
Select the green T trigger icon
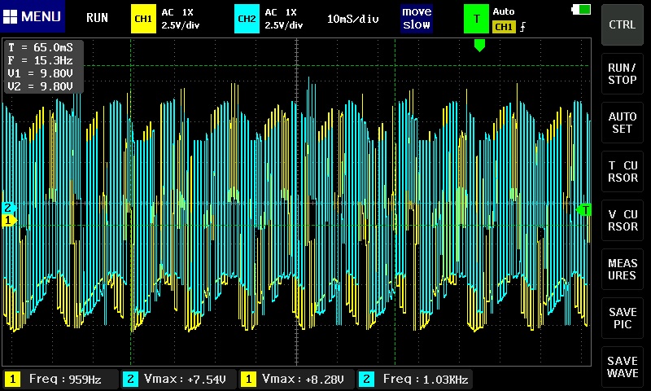click(x=476, y=18)
